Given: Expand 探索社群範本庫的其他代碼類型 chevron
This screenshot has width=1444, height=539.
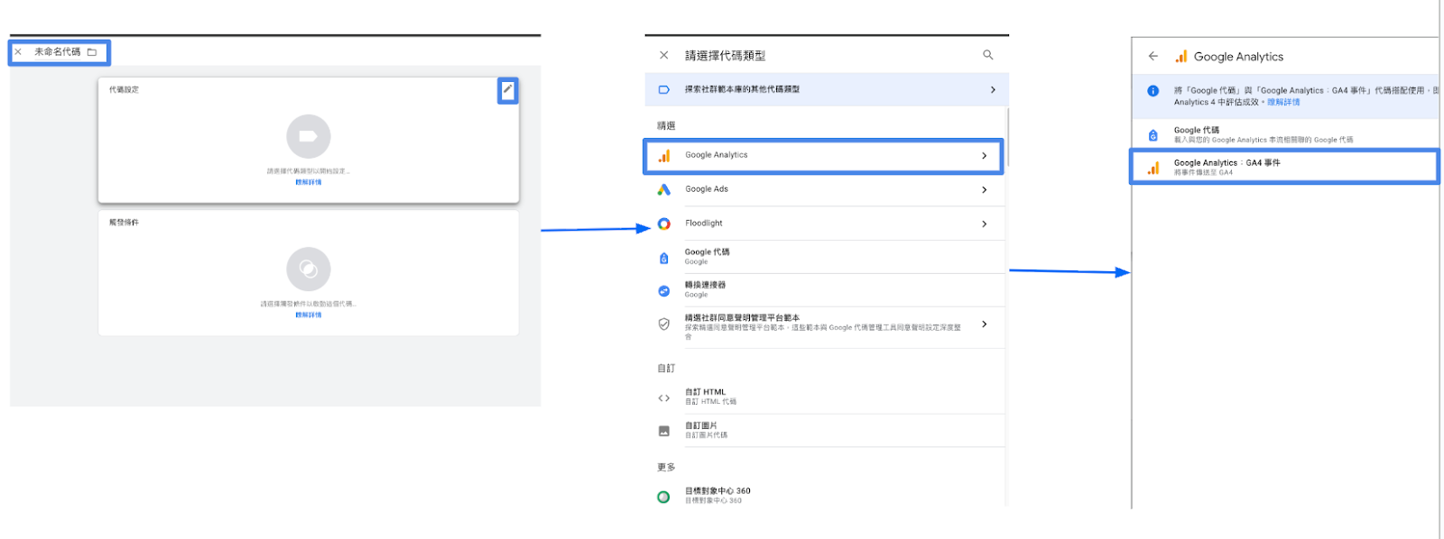Looking at the screenshot, I should pyautogui.click(x=993, y=90).
